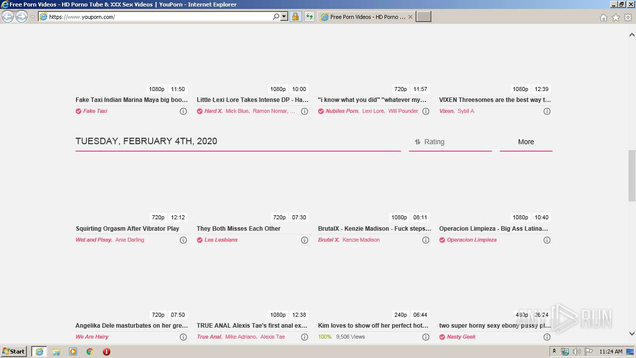
Task: Click the 11:24 AM taskbar clock
Action: click(x=611, y=352)
